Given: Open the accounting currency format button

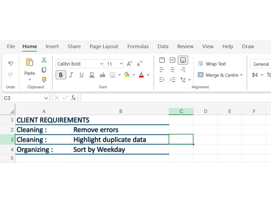Looking at the screenshot, I should [x=255, y=75].
